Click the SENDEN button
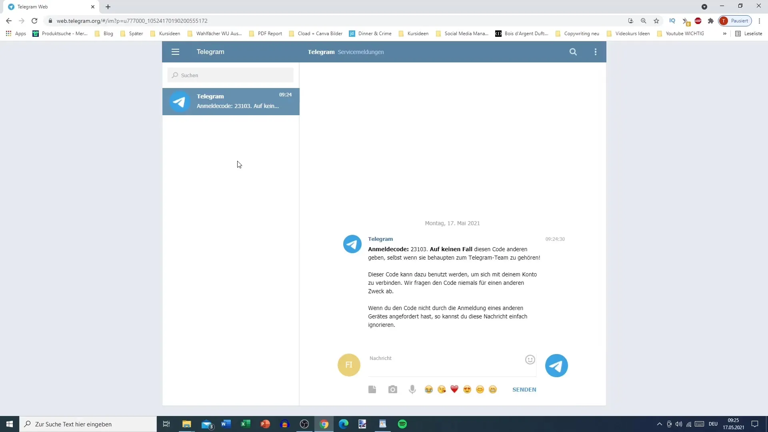This screenshot has height=432, width=768. [x=524, y=390]
